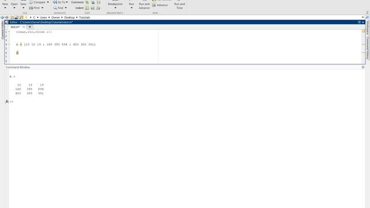This screenshot has height=208, width=370.
Task: Open the address bar history dropdown
Action: pos(362,17)
